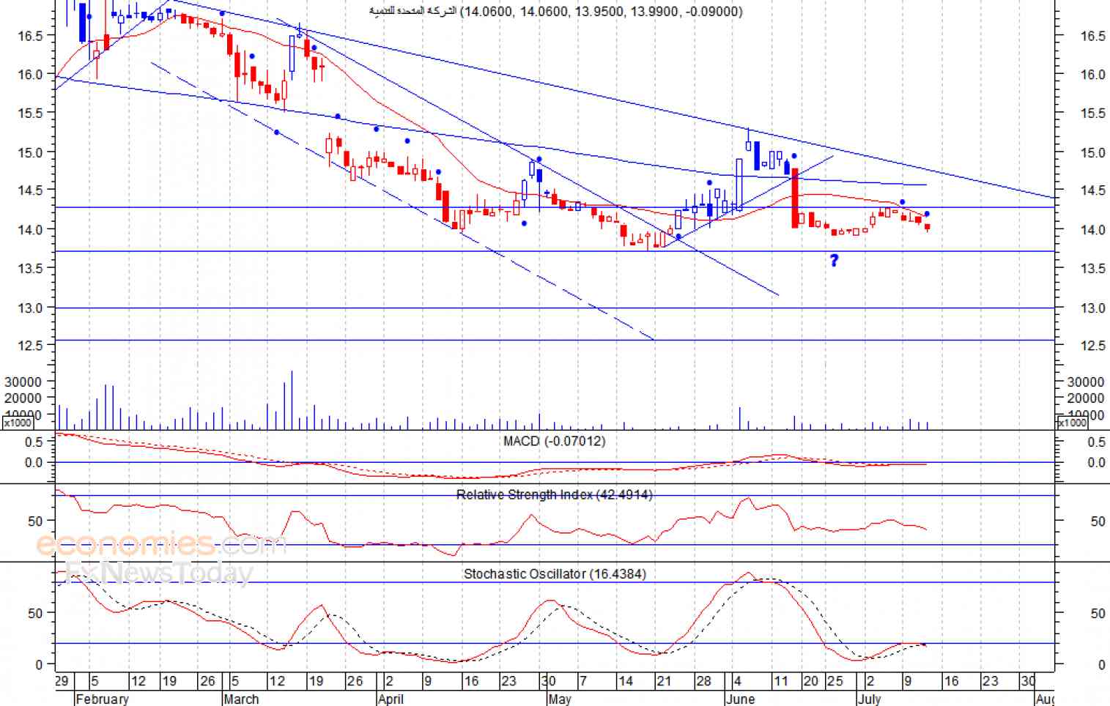Screen dimensions: 1110x706
Task: Click the 16.5 price label on left axis
Action: [30, 35]
